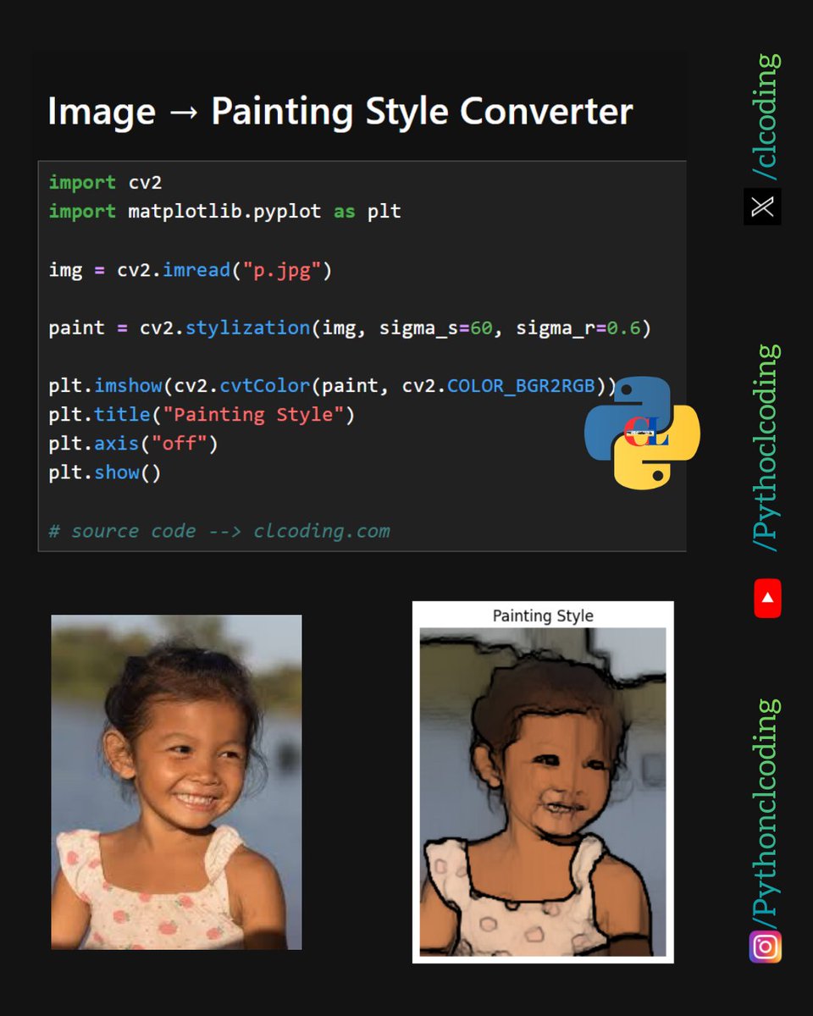
Task: Click the heading 'Image → Painting Style Converter'
Action: [340, 112]
